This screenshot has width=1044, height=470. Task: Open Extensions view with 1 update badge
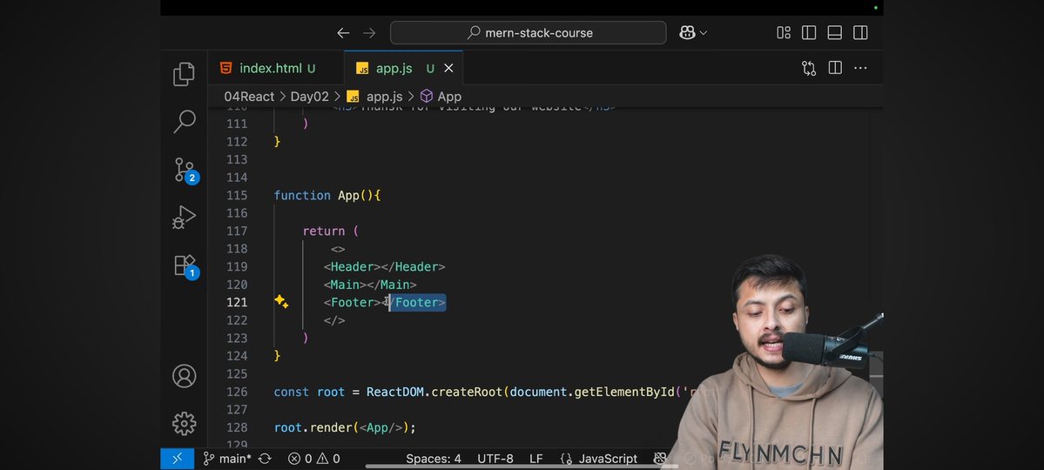tap(185, 265)
